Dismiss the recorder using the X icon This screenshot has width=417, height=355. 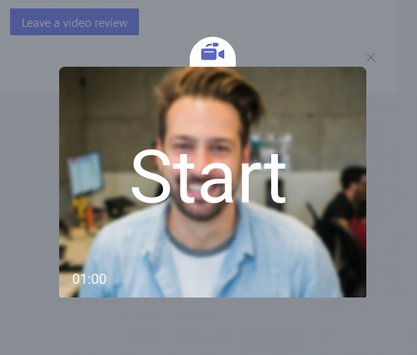click(x=371, y=58)
